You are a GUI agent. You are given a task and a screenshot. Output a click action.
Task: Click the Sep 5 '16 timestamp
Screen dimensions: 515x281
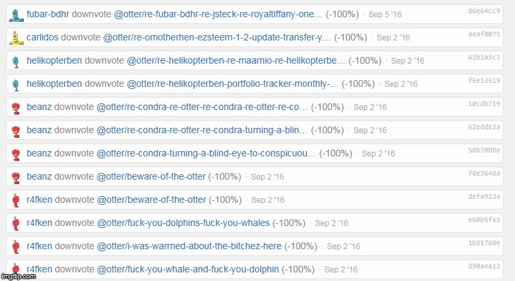(x=385, y=15)
